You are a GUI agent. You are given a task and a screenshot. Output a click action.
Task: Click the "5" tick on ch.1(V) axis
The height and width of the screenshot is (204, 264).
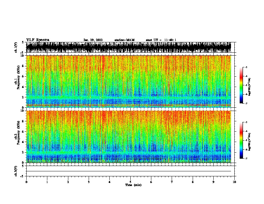pyautogui.click(x=23, y=42)
